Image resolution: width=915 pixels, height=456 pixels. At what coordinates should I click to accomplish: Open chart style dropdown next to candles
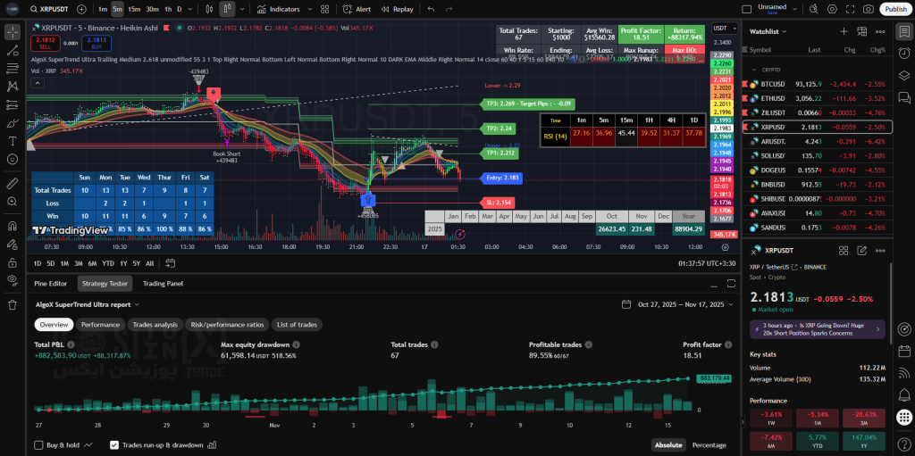tap(242, 9)
